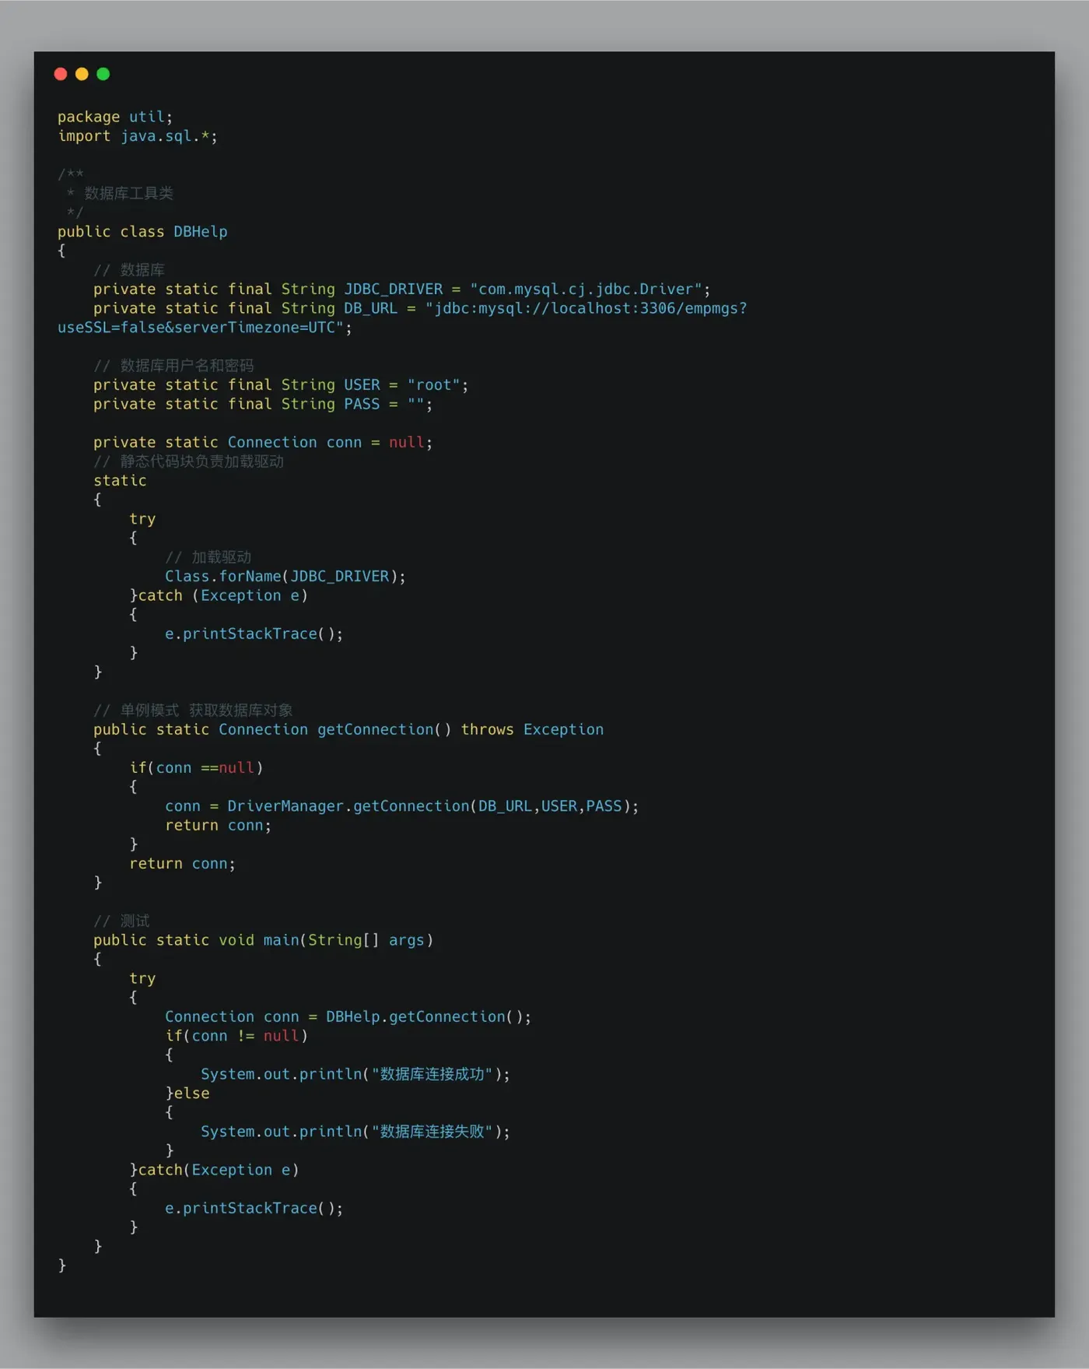
Task: Click the println "数据库连接成功" statement
Action: tap(355, 1075)
